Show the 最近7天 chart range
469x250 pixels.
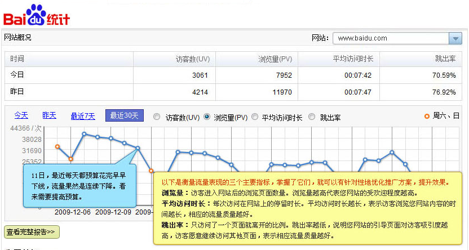pyautogui.click(x=83, y=115)
